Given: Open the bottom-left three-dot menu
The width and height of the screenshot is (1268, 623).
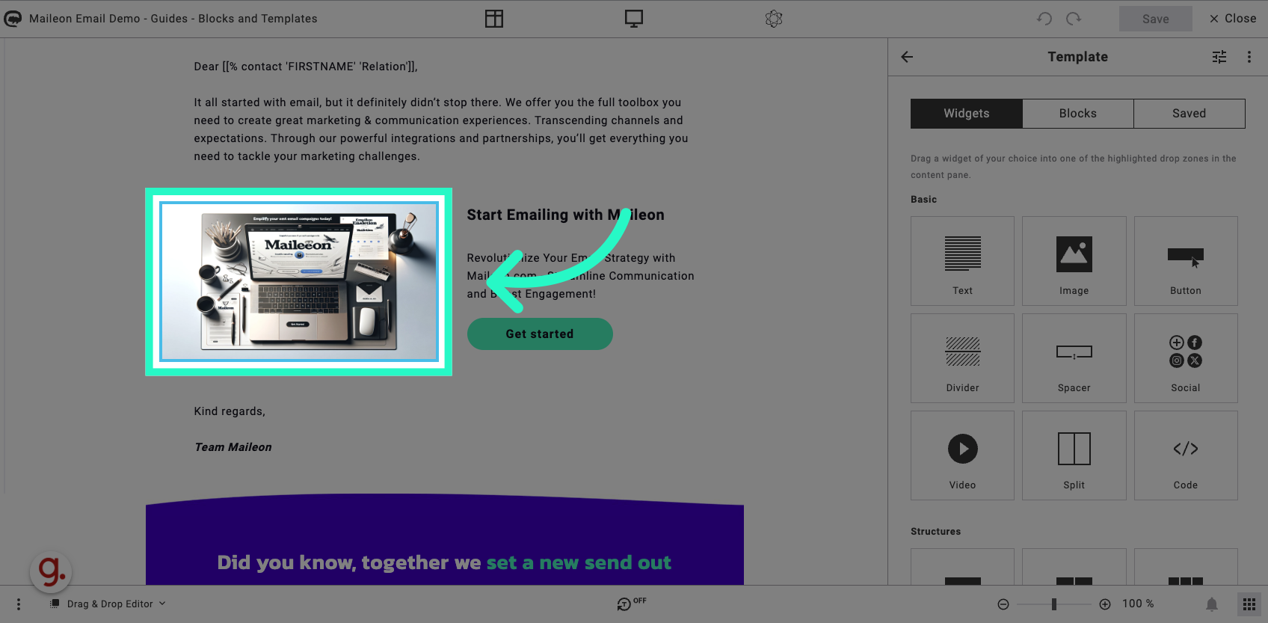Looking at the screenshot, I should point(19,604).
